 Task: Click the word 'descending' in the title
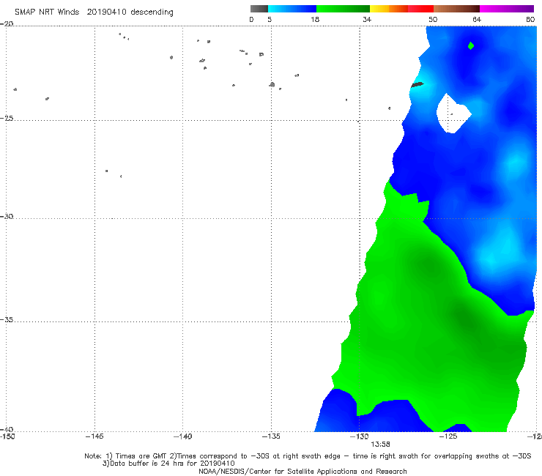pos(152,12)
